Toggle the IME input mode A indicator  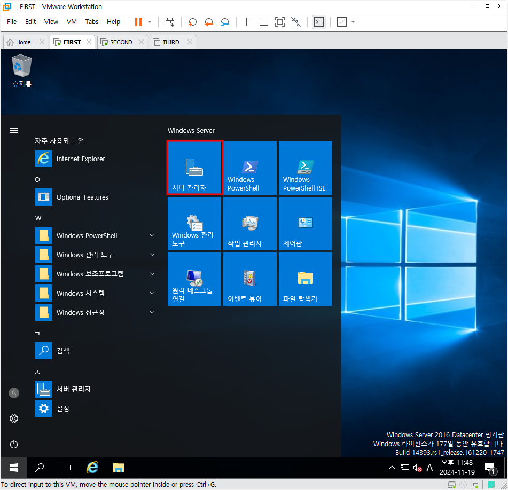[x=429, y=468]
